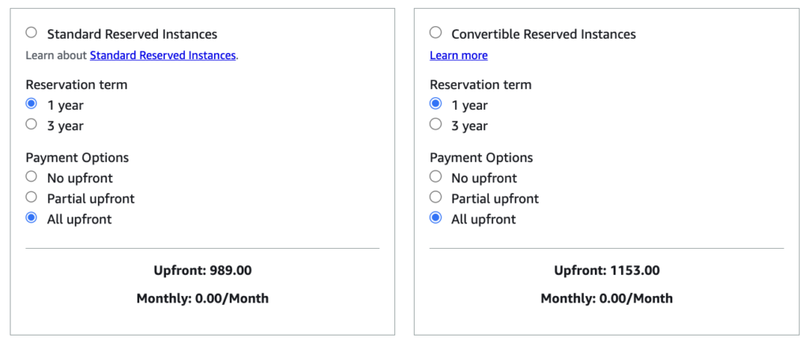The height and width of the screenshot is (349, 809).
Task: Choose 3 year term for Convertible instances
Action: click(435, 124)
